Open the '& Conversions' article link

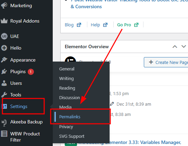86,6
